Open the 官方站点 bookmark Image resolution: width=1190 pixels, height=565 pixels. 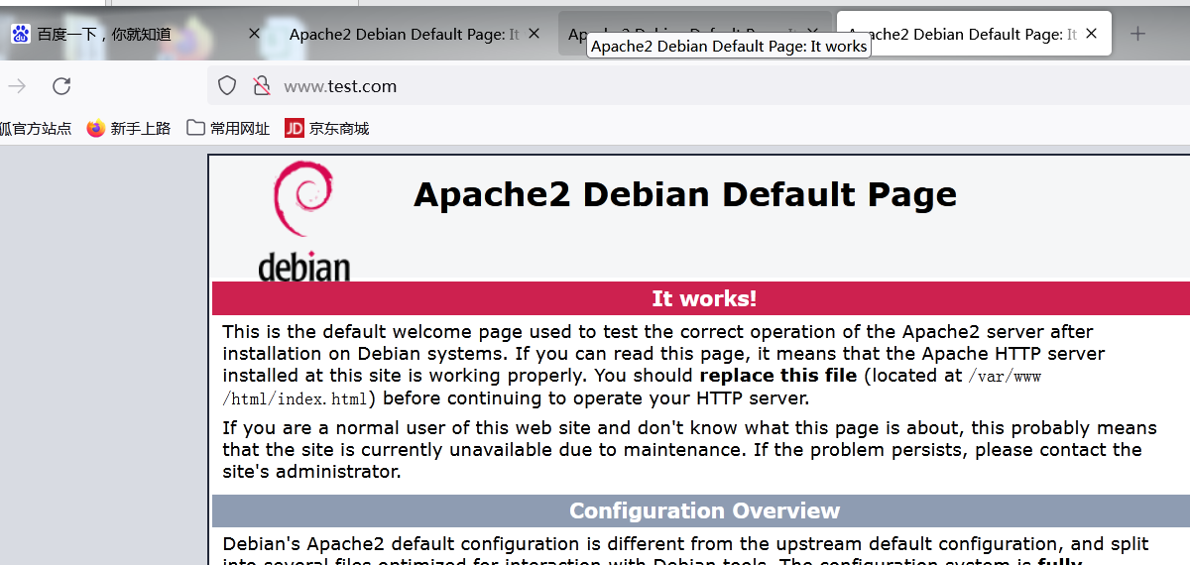(36, 128)
